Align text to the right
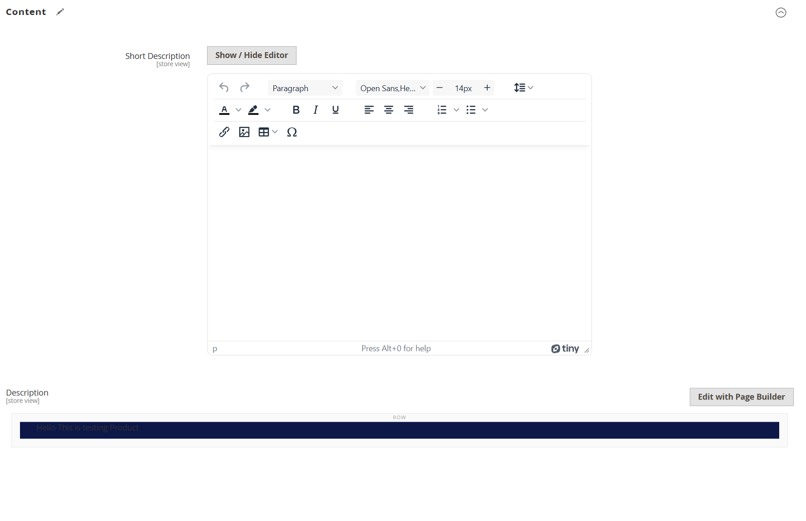The image size is (806, 521). click(409, 110)
